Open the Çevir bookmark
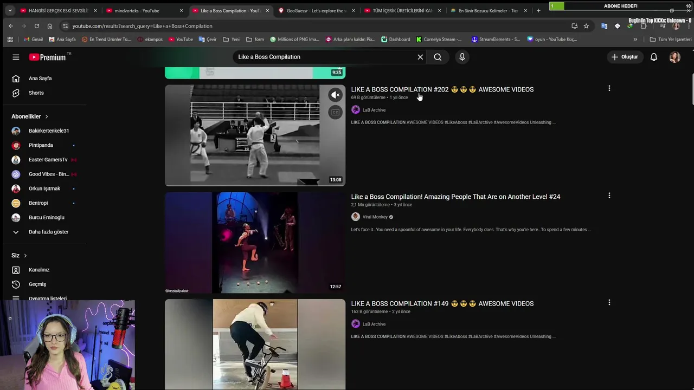The height and width of the screenshot is (390, 694). click(208, 39)
